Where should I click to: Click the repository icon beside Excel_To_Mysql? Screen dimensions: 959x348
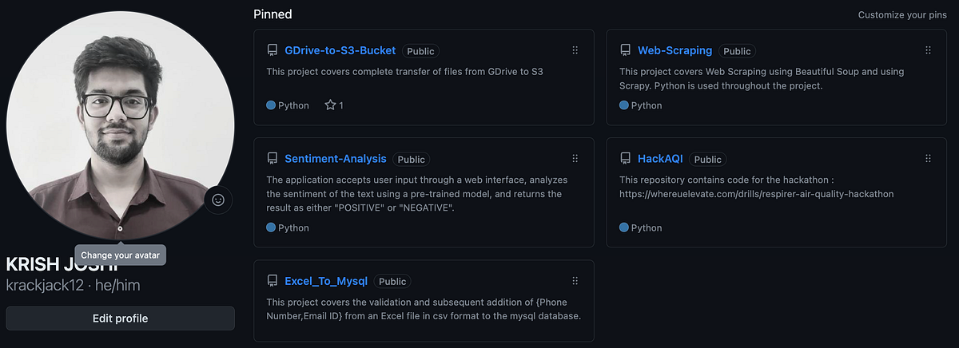273,281
